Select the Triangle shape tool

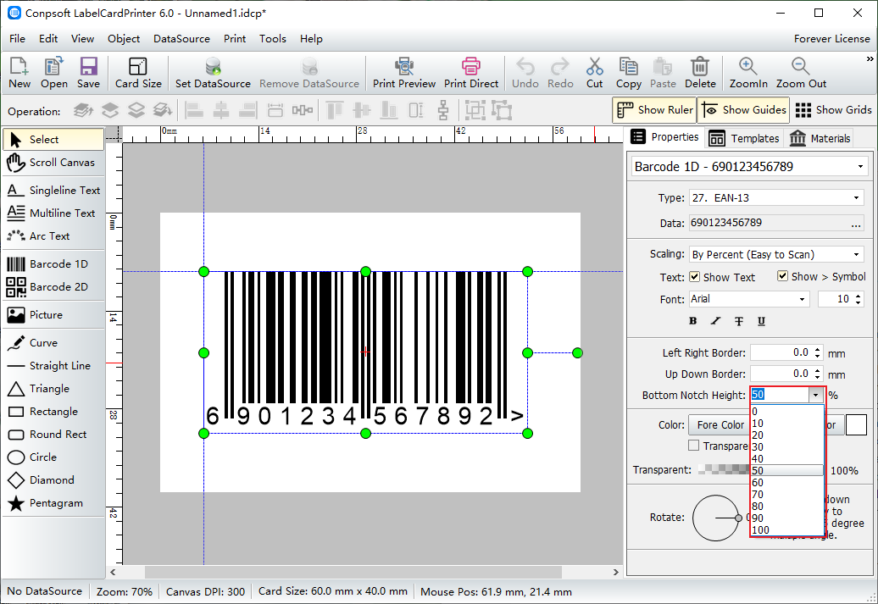pos(53,389)
